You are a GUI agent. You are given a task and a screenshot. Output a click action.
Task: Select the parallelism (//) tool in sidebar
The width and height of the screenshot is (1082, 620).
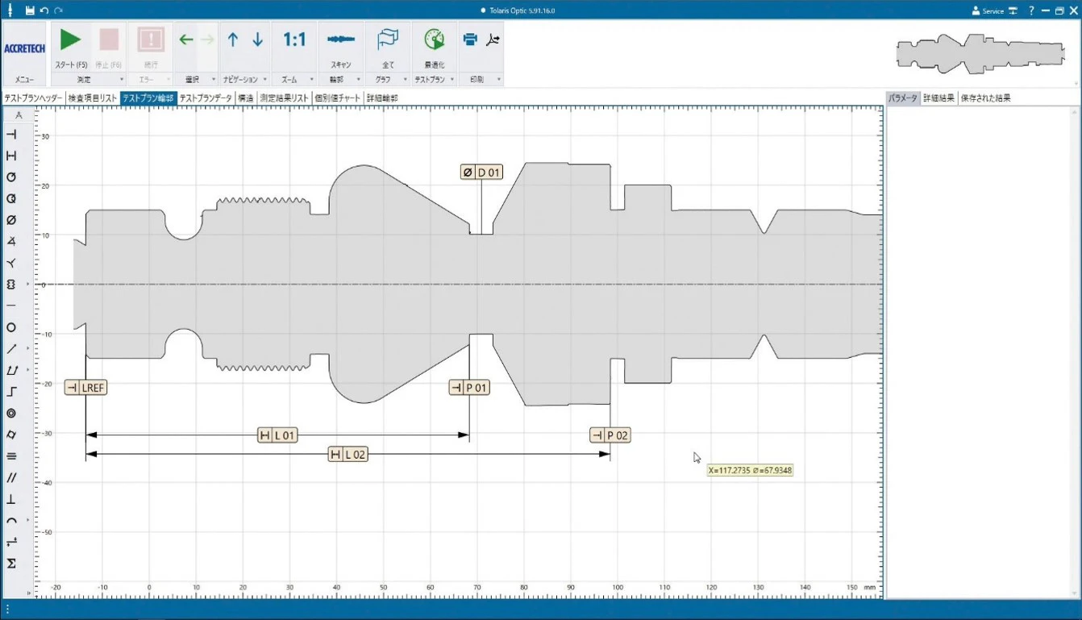[11, 477]
